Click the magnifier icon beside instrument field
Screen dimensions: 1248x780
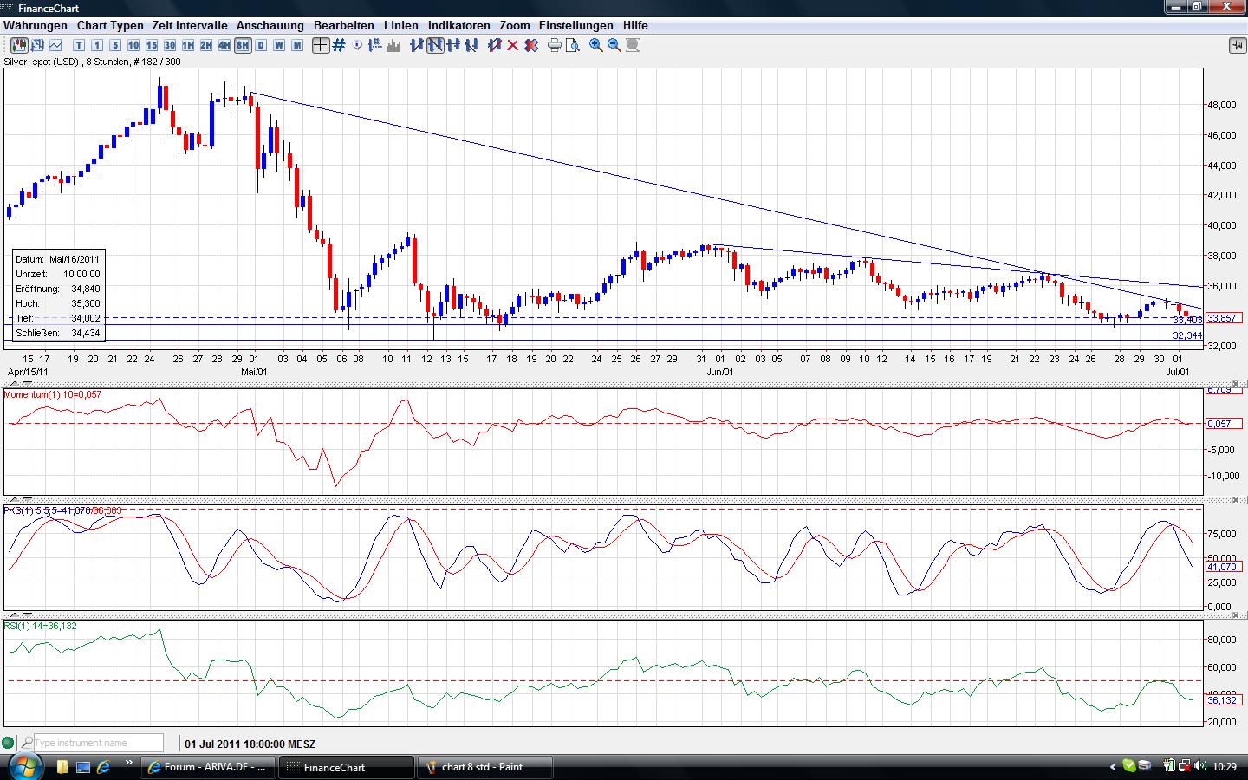pyautogui.click(x=27, y=743)
